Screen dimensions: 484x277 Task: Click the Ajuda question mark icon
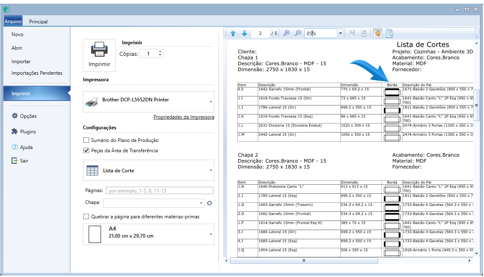pyautogui.click(x=14, y=147)
